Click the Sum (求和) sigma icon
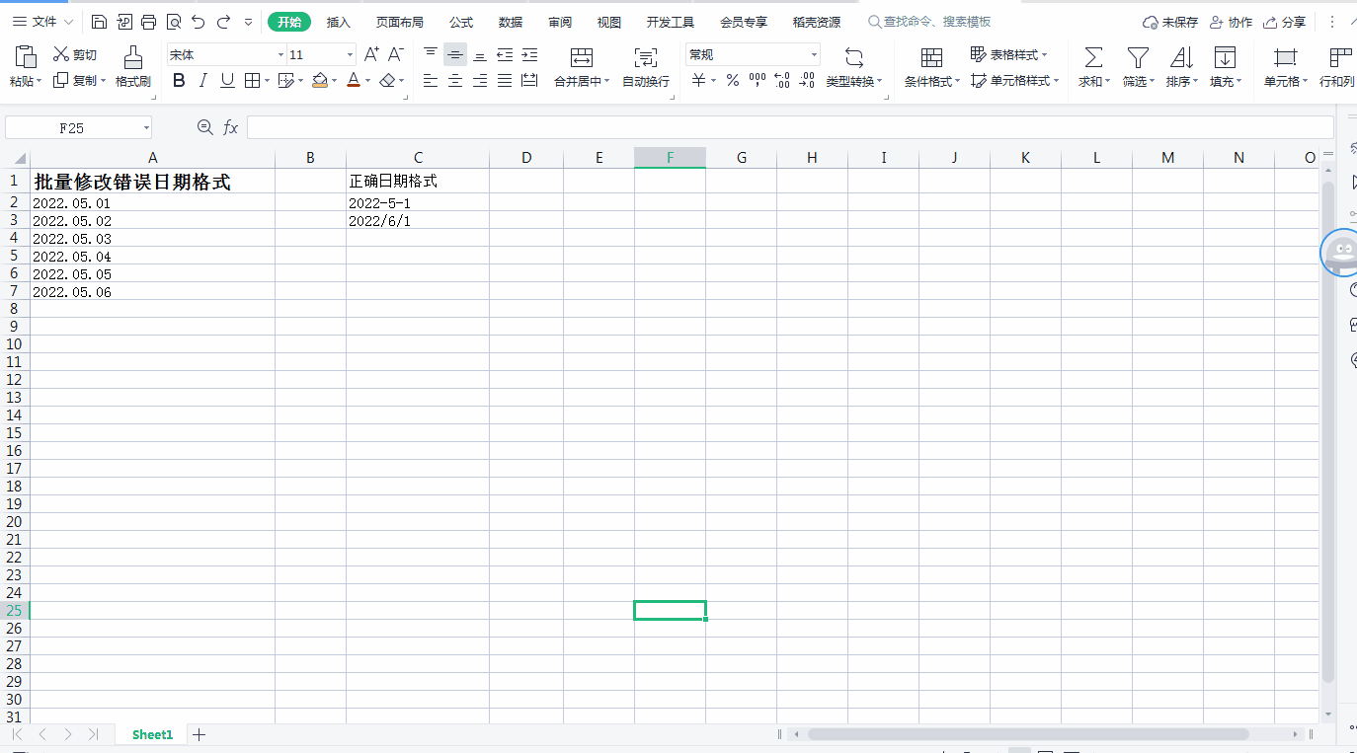This screenshot has height=753, width=1357. pos(1093,57)
